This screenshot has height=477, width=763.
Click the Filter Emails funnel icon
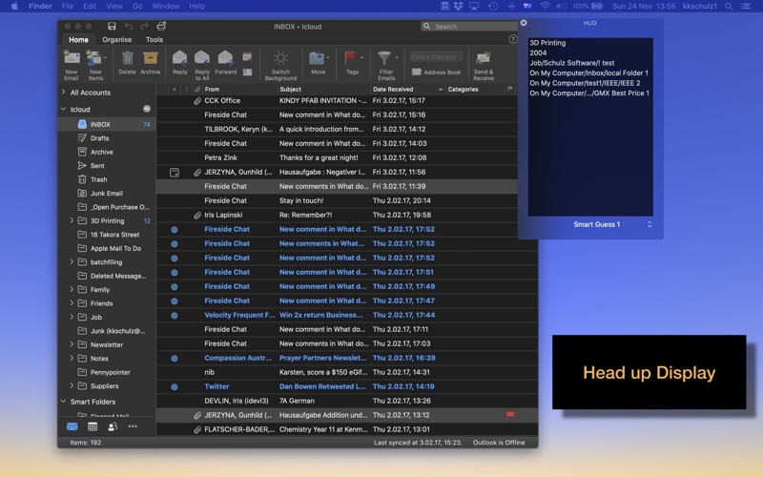(x=384, y=58)
